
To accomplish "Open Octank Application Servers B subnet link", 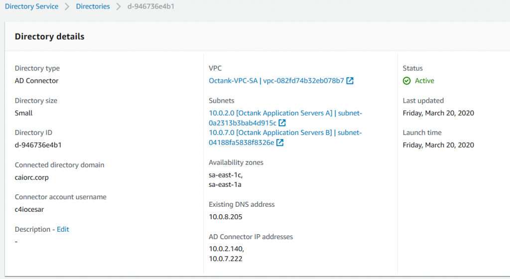I will [285, 138].
